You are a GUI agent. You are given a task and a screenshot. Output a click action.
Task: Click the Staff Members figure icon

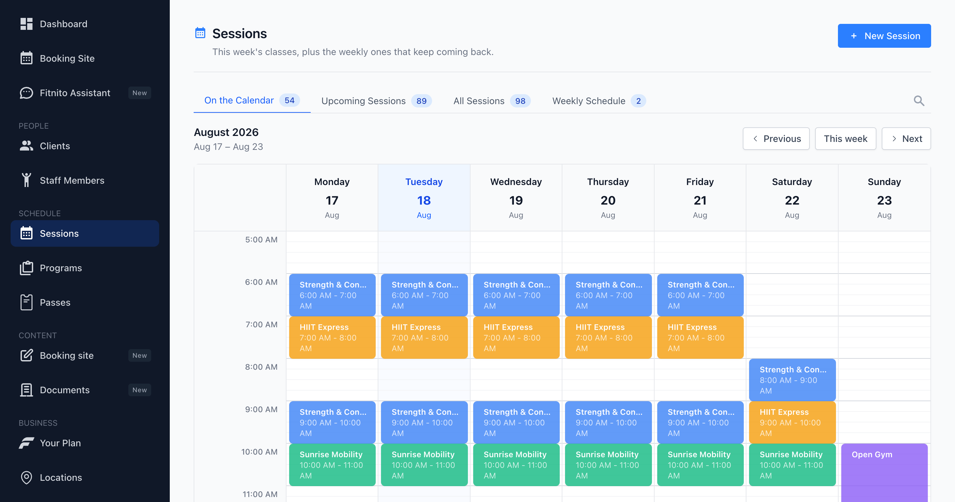(x=26, y=180)
